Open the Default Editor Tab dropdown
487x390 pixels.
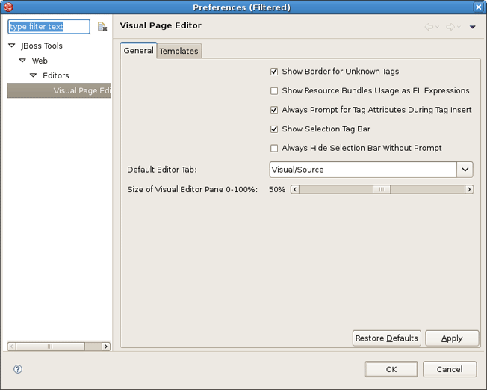[x=465, y=170]
